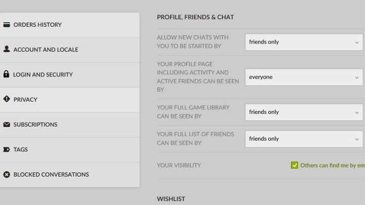
Task: Show Blocked Conversations list
Action: [51, 175]
